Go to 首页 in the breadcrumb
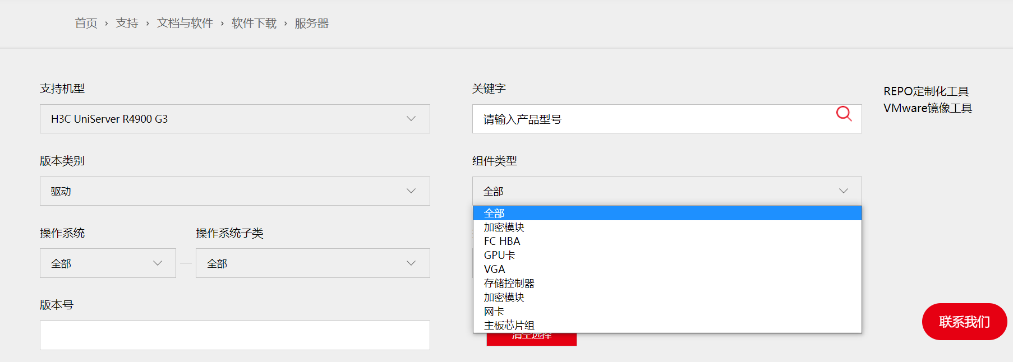Screen dimensions: 1013x362 tap(86, 23)
